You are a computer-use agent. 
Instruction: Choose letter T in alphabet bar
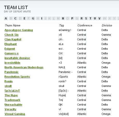(x=90, y=18)
